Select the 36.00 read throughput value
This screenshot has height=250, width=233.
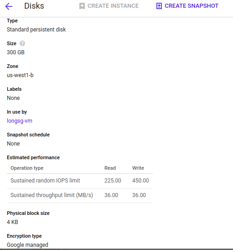click(x=111, y=195)
